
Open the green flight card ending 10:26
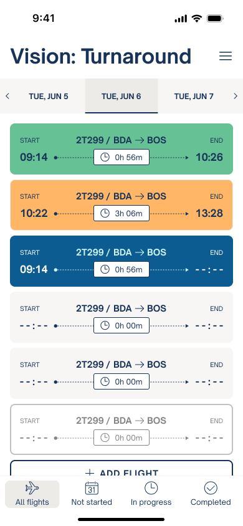coord(121,149)
